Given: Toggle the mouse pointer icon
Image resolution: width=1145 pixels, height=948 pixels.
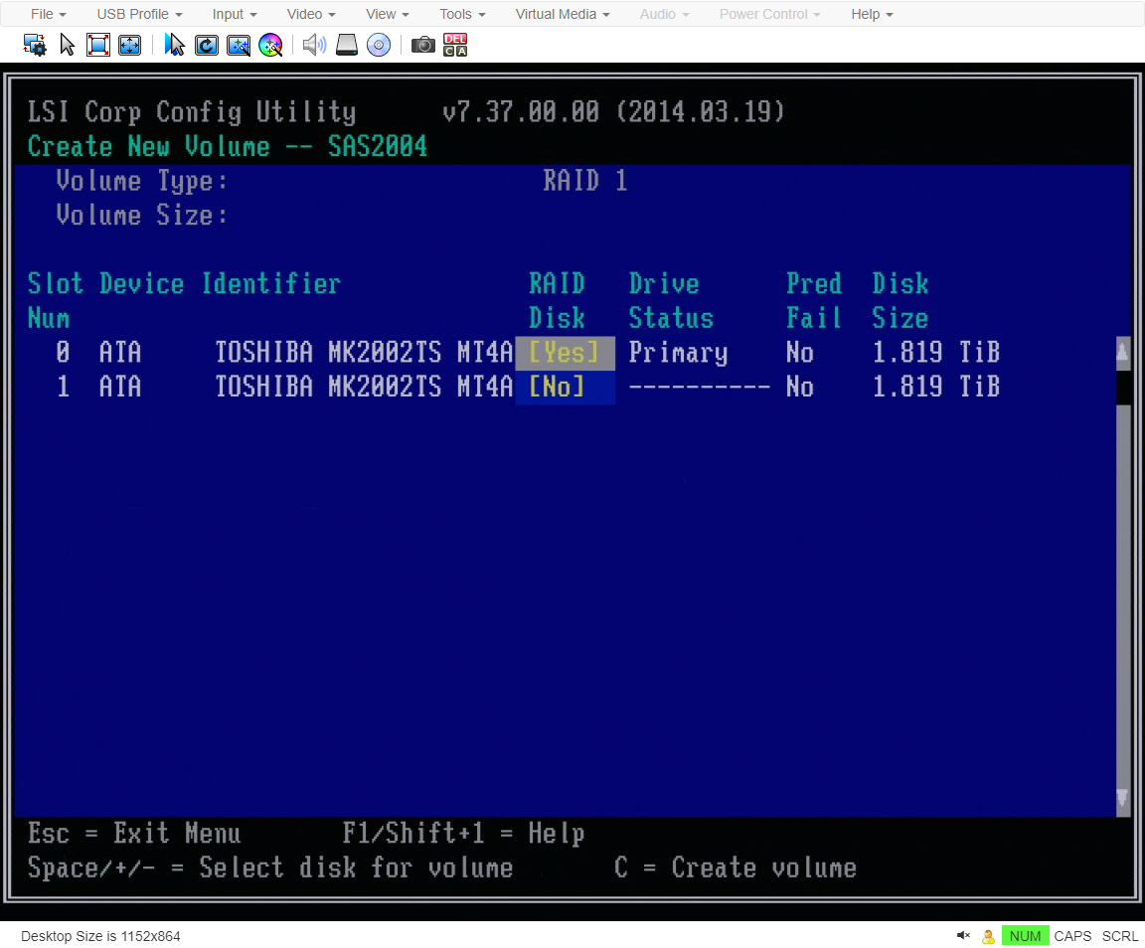Looking at the screenshot, I should tap(67, 46).
